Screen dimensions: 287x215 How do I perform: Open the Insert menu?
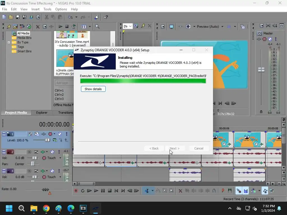[x=35, y=9]
